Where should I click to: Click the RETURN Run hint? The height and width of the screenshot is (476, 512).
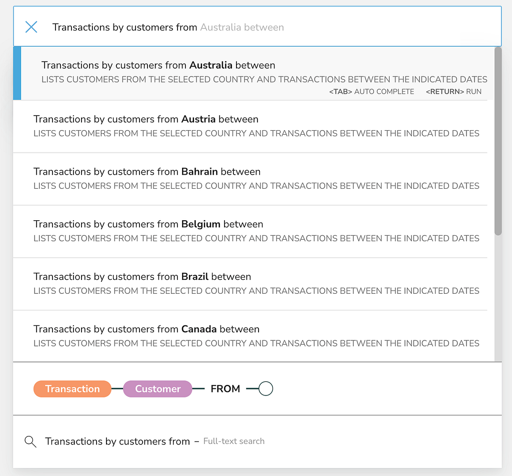tap(453, 92)
